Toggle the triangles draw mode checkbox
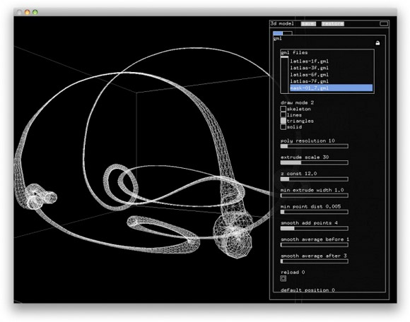Screen dimensions: 410x322 pos(283,121)
